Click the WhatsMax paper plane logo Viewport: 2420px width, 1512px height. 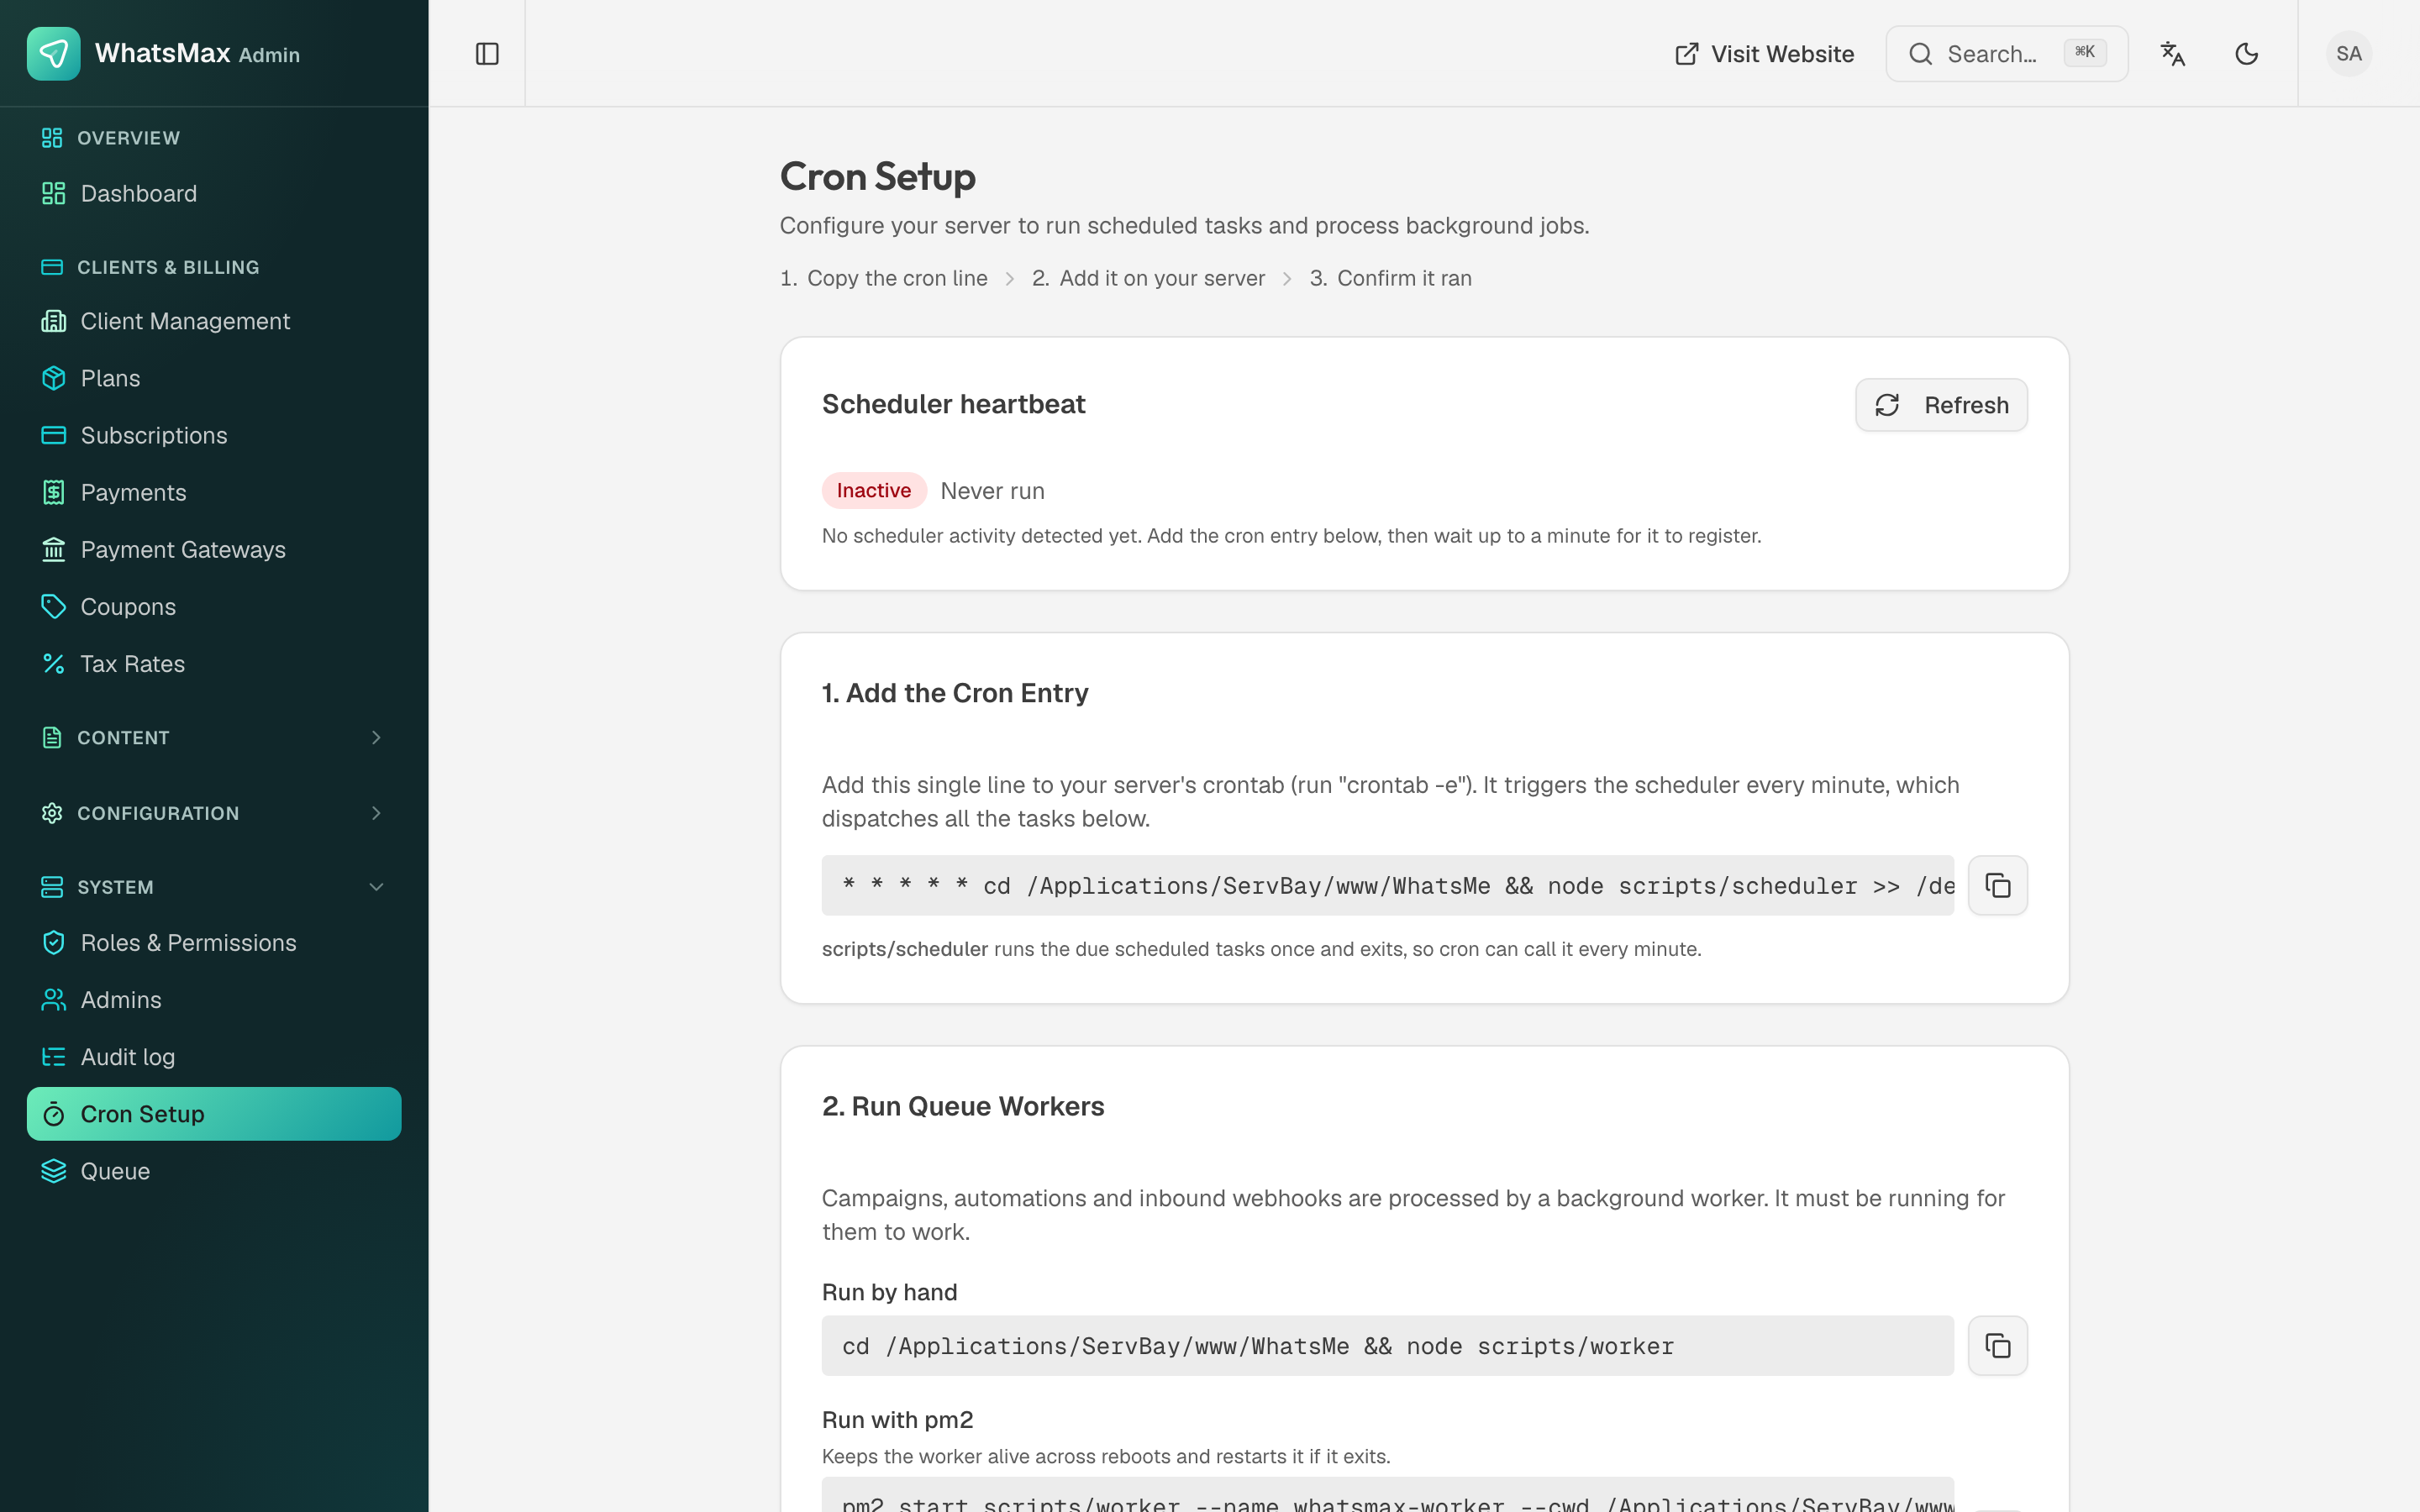click(x=53, y=53)
